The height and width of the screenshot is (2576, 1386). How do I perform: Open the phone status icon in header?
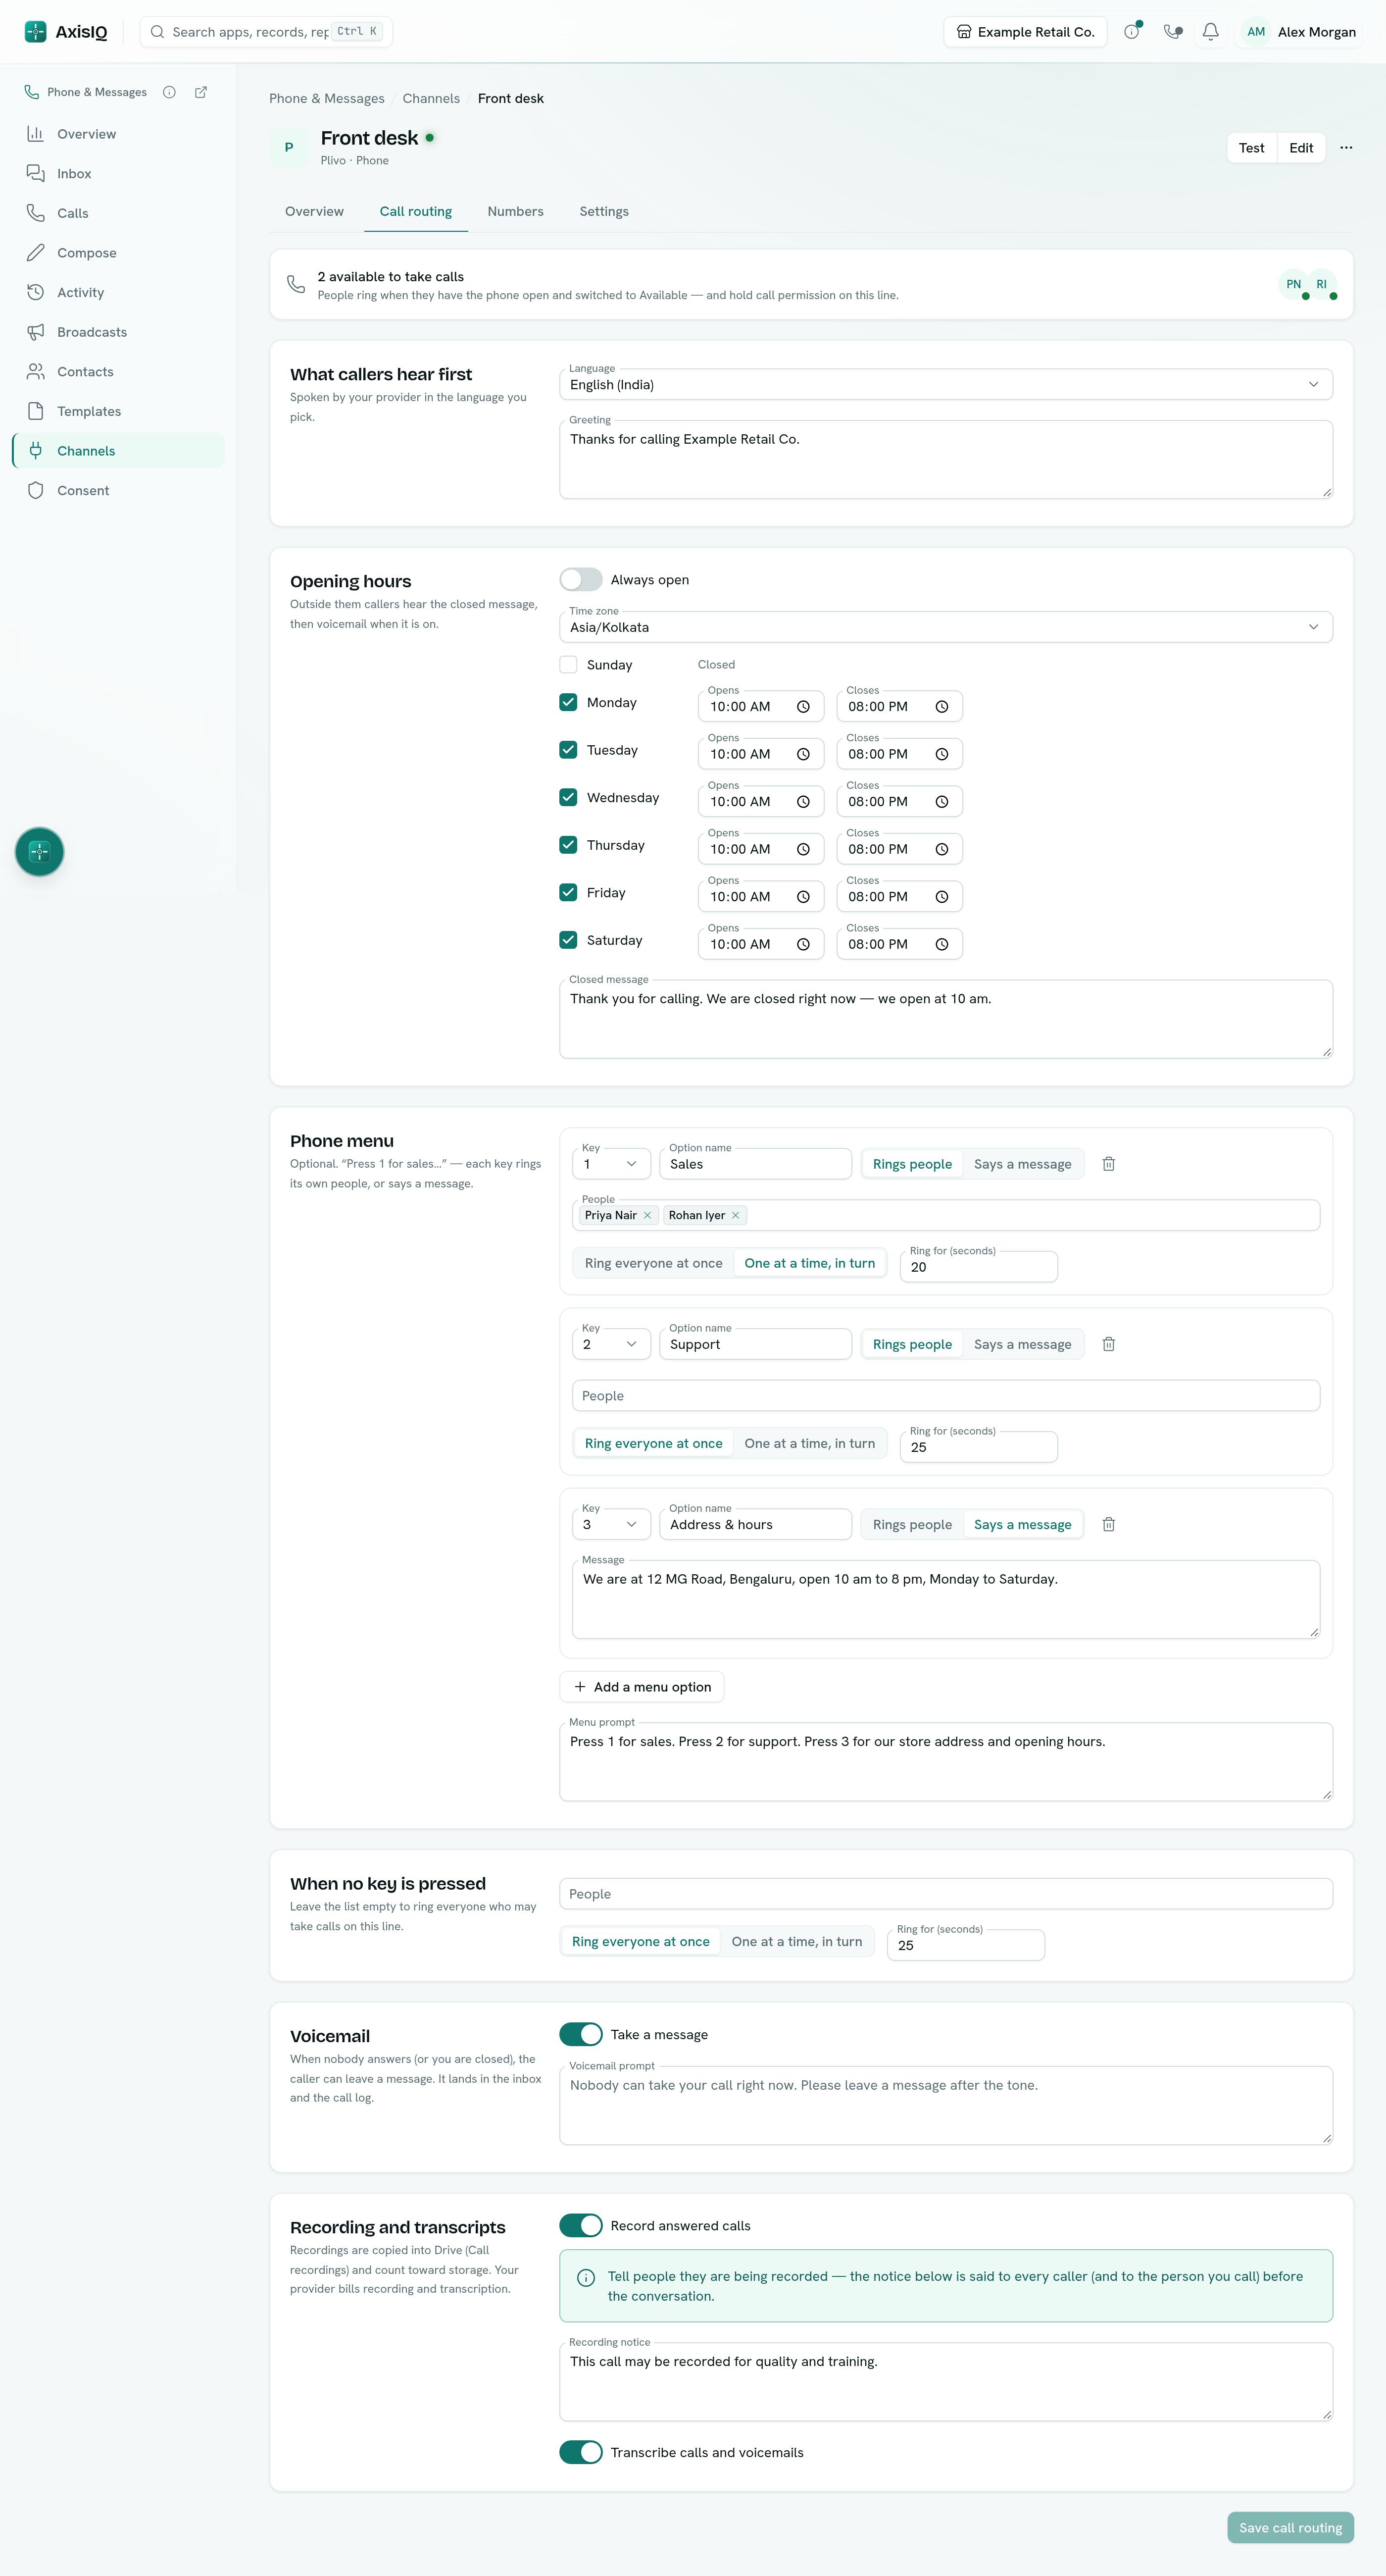[x=1172, y=32]
